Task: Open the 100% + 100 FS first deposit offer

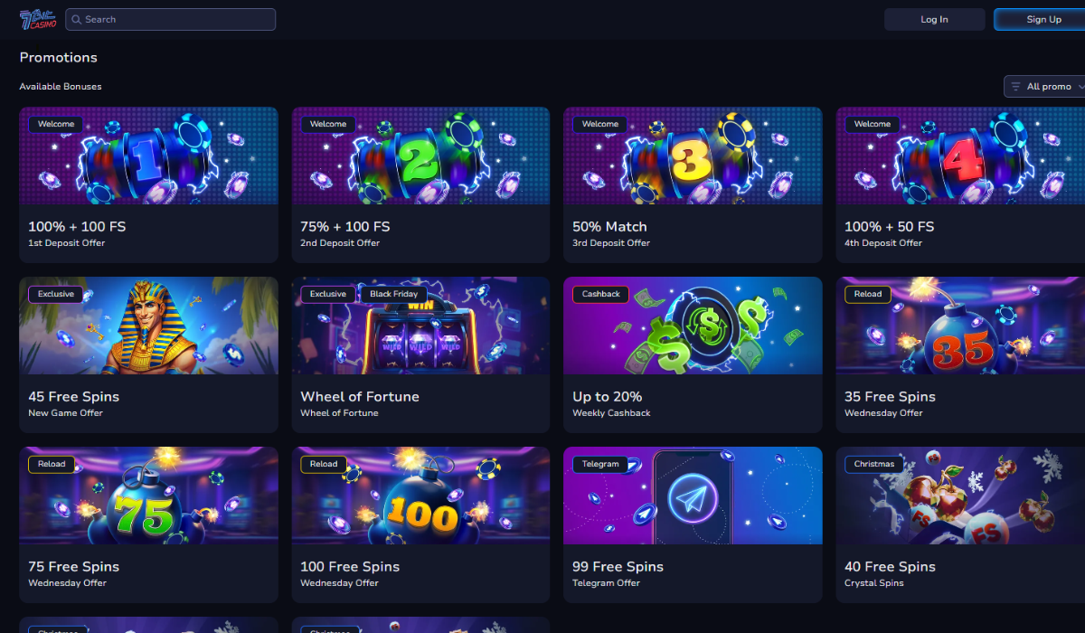Action: 148,184
